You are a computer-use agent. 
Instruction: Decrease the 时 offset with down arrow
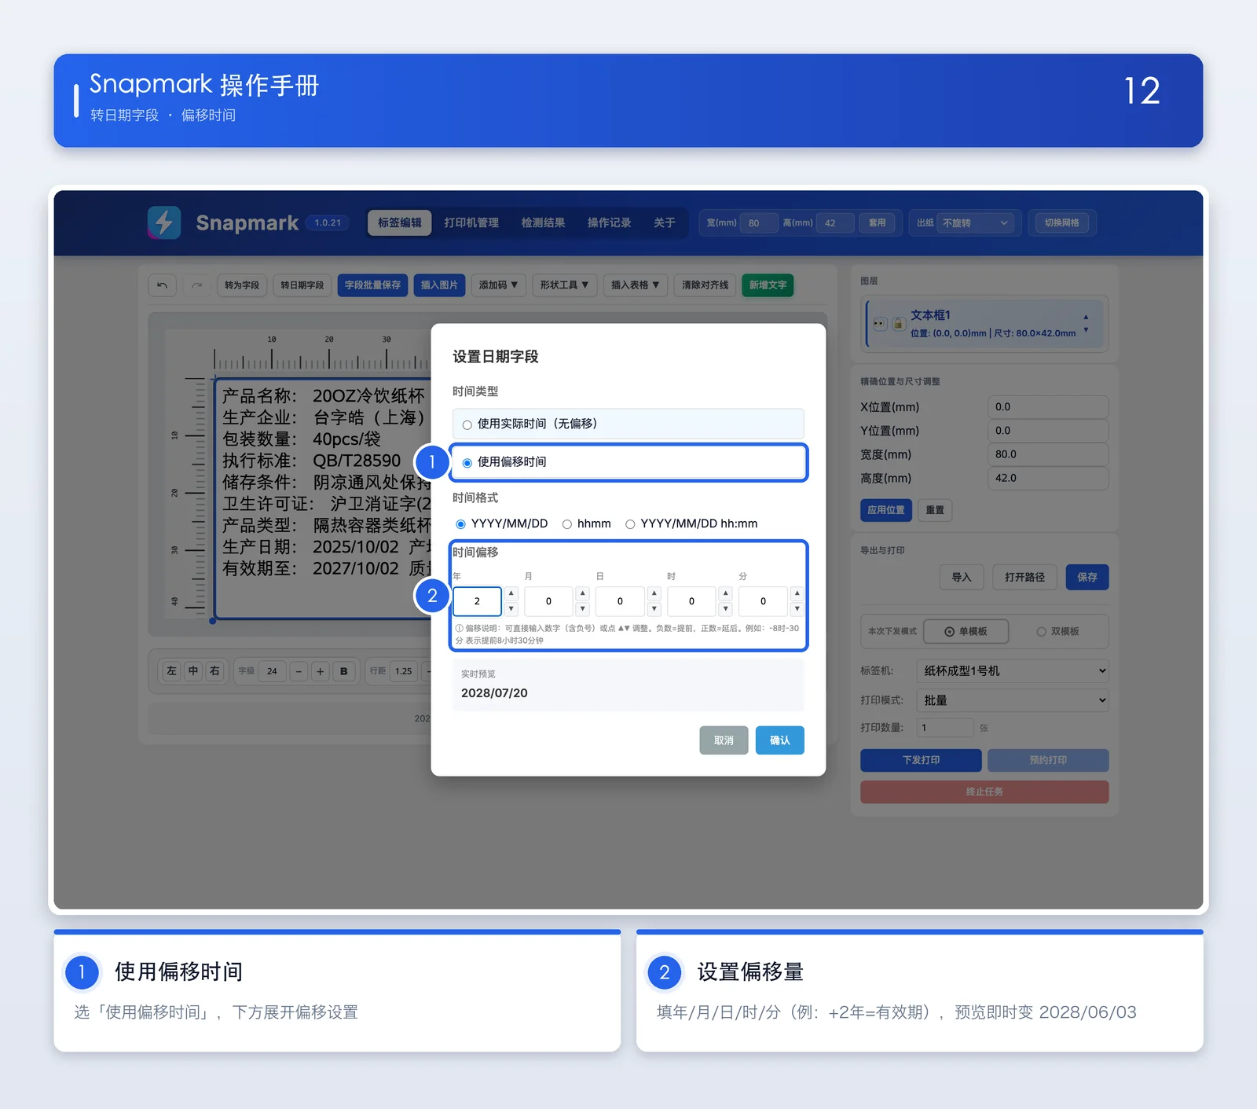[x=726, y=608]
